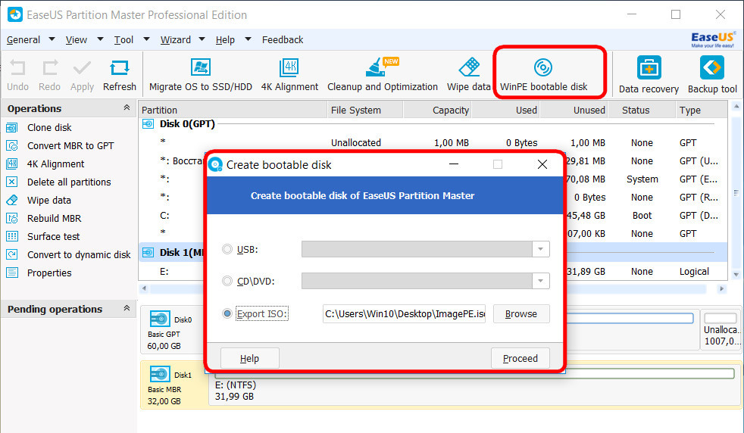Minimize the Create bootable disk dialog
The height and width of the screenshot is (433, 744).
point(454,164)
